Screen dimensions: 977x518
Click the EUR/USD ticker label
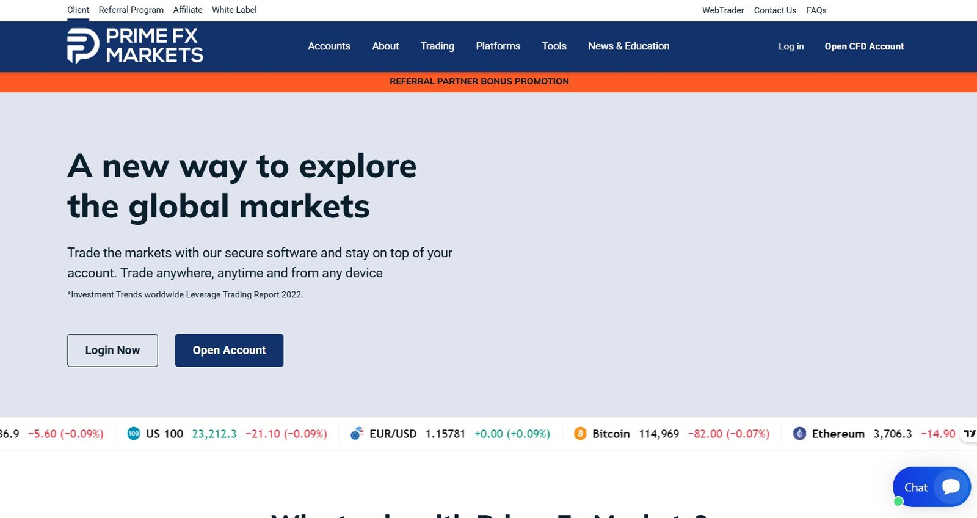(393, 434)
